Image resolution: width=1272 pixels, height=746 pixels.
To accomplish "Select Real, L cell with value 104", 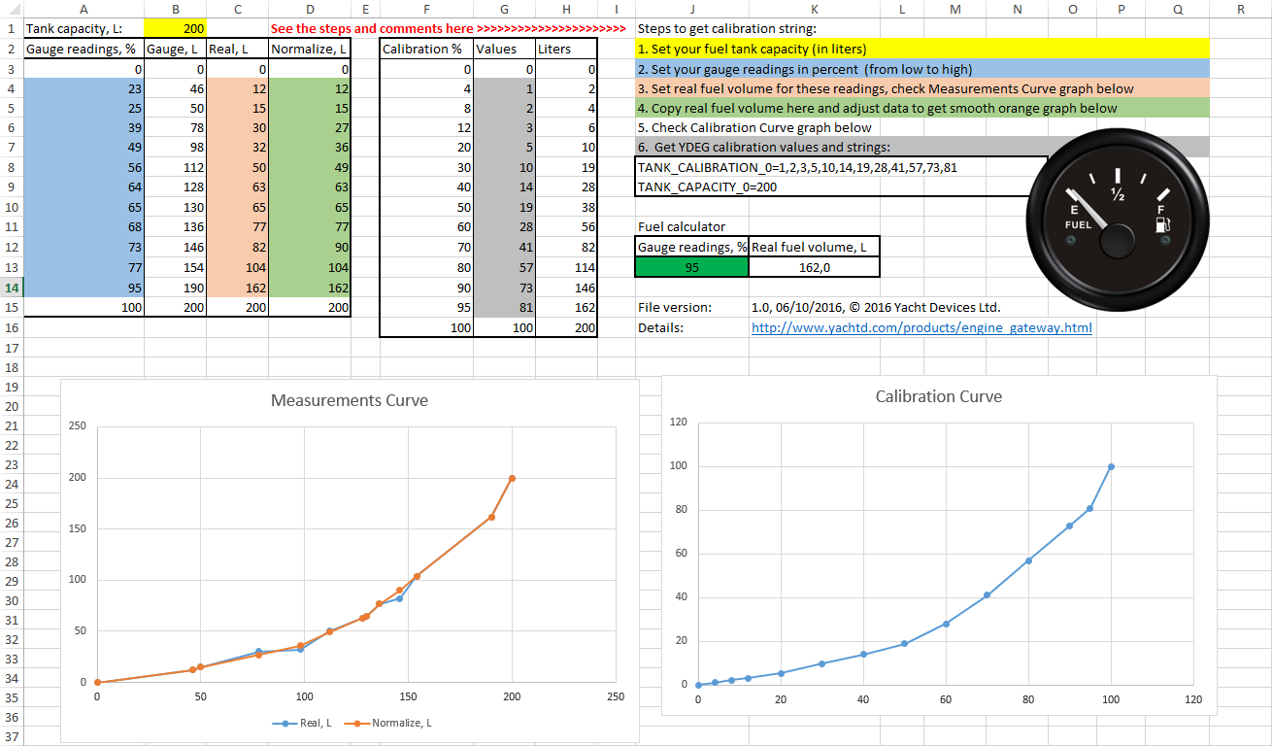I will [x=237, y=267].
